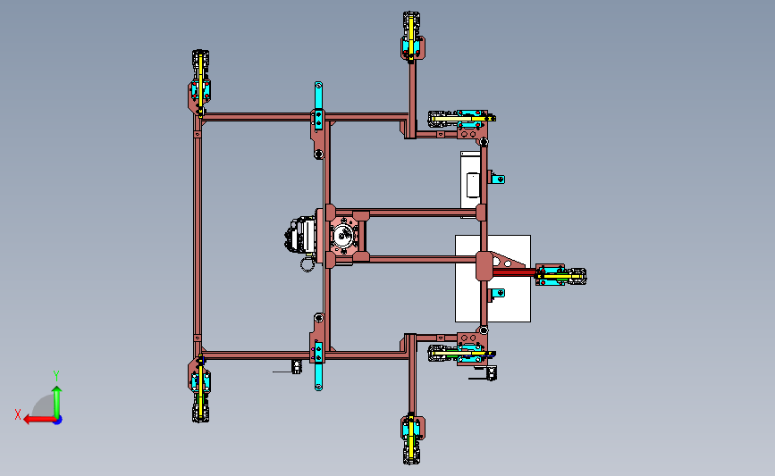Select the large white rectangular plate
This screenshot has height=476, width=775.
(493, 279)
